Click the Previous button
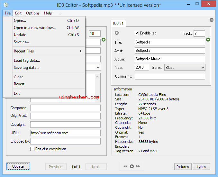Screen dimensions: 218x177 (x=56, y=167)
